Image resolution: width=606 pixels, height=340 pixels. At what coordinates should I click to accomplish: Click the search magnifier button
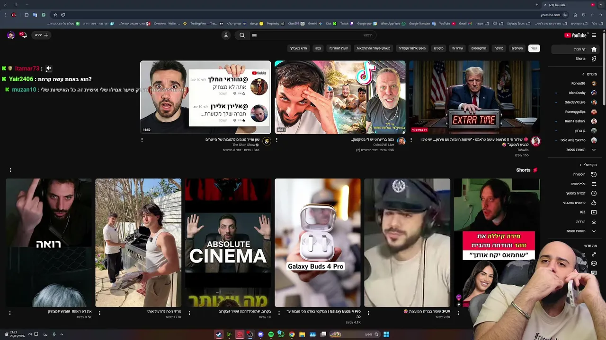point(242,35)
